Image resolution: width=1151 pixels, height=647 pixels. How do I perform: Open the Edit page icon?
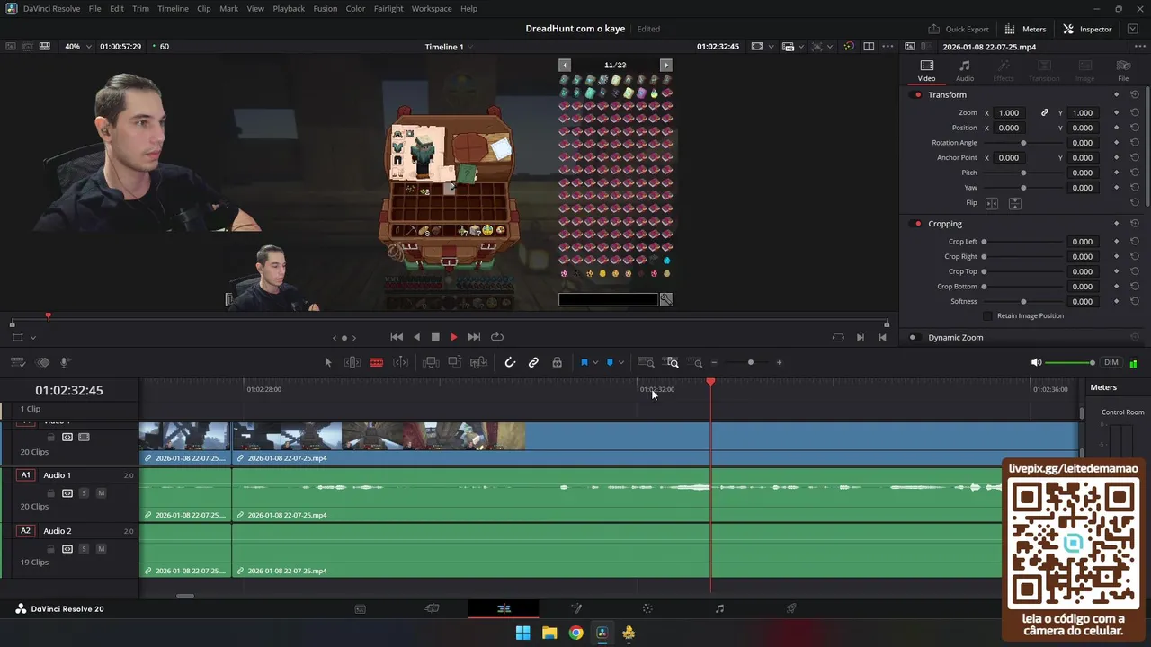[x=504, y=608]
